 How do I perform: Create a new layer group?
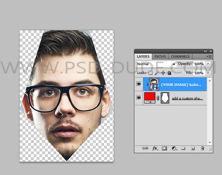[183, 149]
